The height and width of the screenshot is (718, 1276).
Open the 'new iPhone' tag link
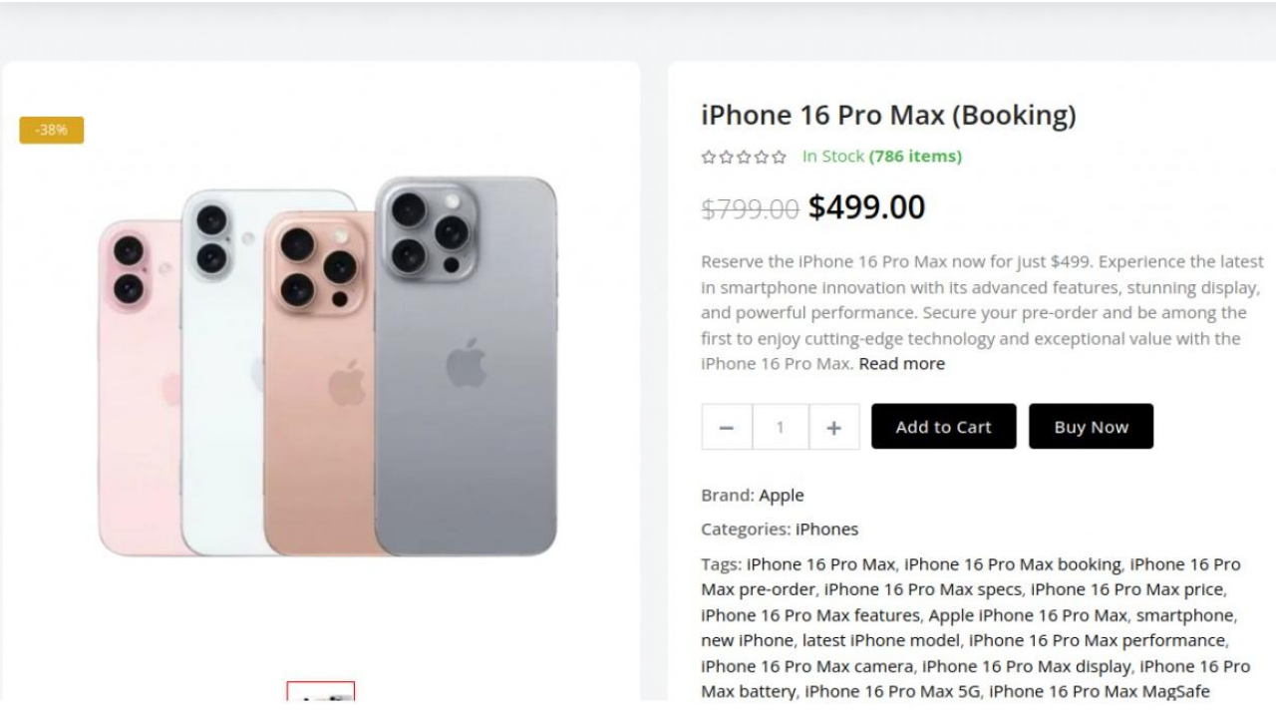pos(735,640)
